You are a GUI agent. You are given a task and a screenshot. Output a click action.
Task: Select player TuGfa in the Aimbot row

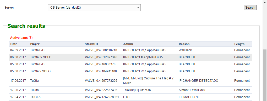pos(34,90)
